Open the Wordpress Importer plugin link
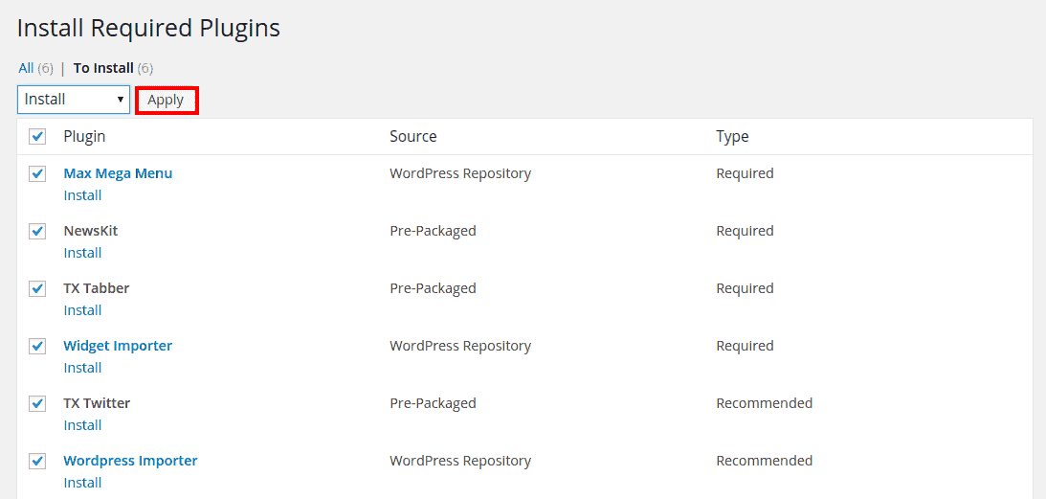 point(131,461)
